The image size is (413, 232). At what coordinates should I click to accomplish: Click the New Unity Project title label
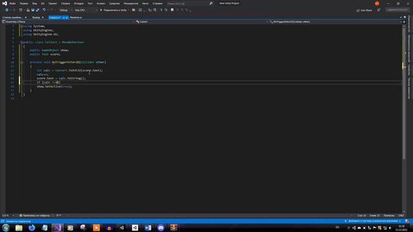click(x=229, y=3)
